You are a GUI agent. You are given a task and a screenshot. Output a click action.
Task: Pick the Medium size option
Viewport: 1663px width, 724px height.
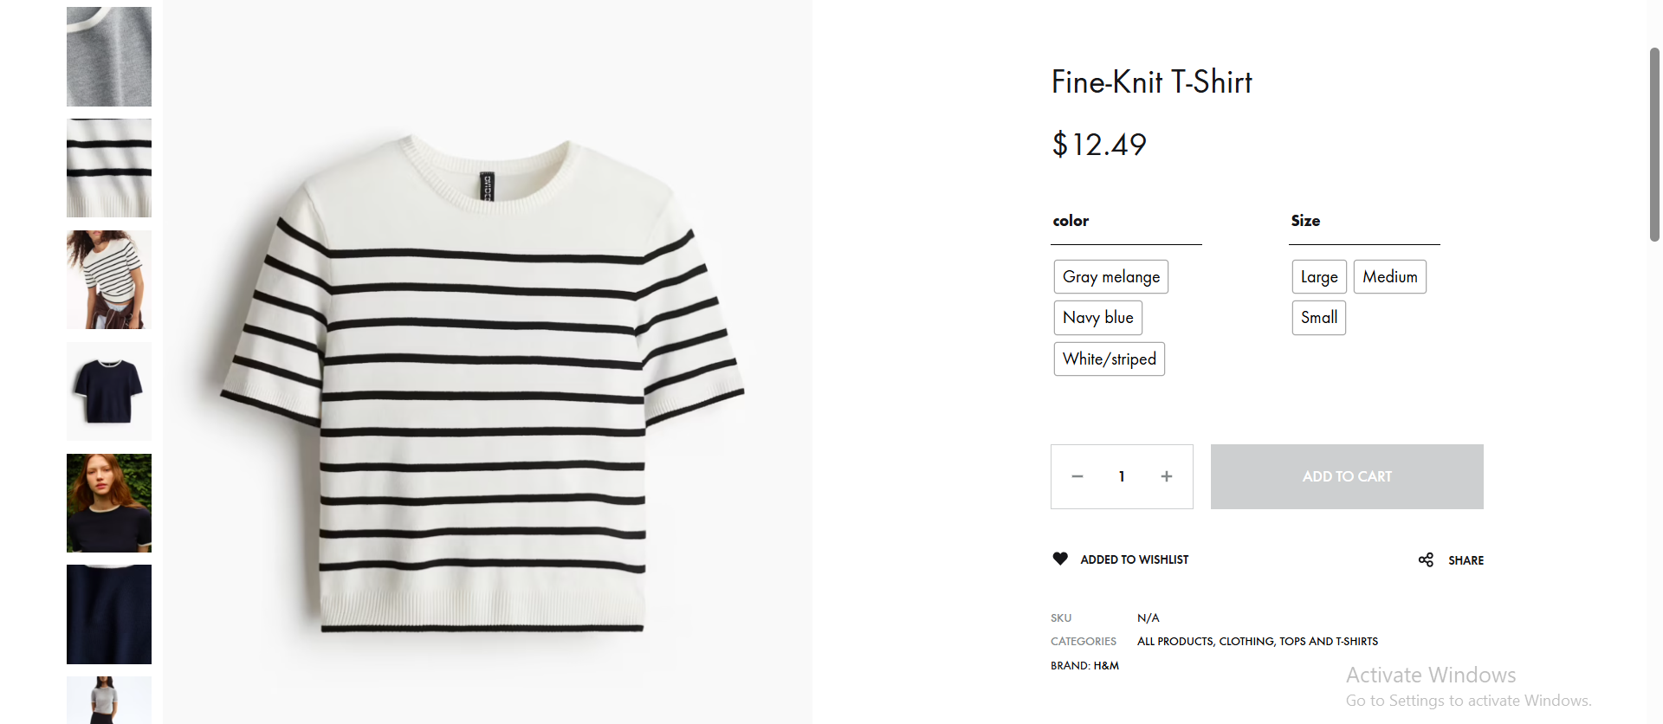1389,277
